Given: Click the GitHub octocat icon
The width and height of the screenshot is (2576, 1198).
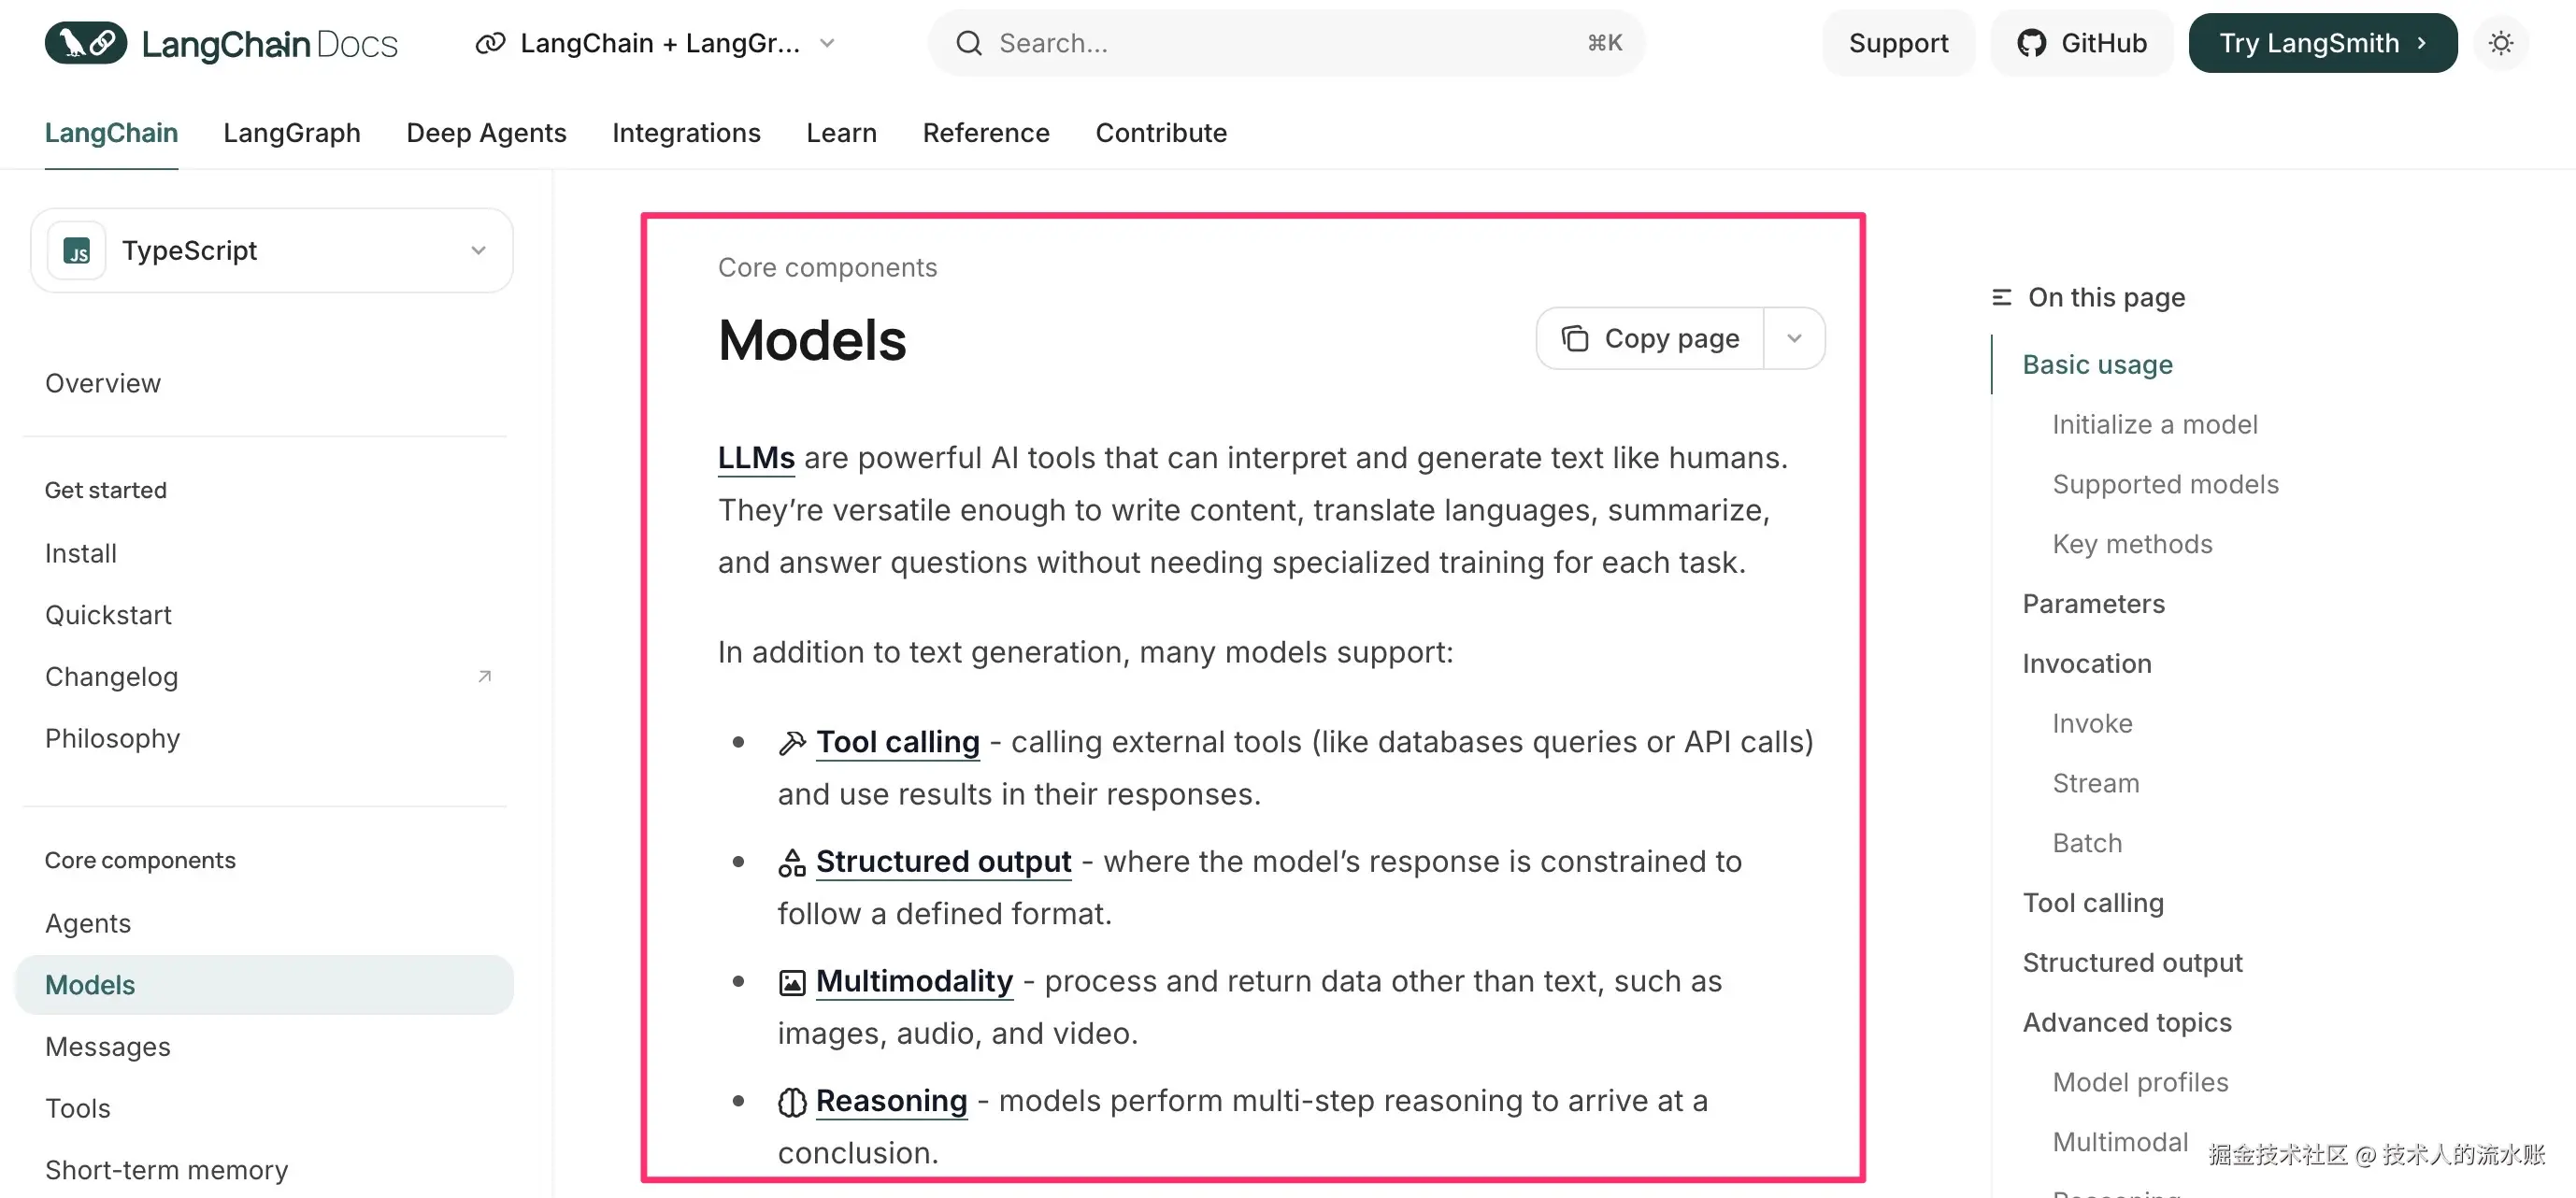Looking at the screenshot, I should tap(2031, 43).
